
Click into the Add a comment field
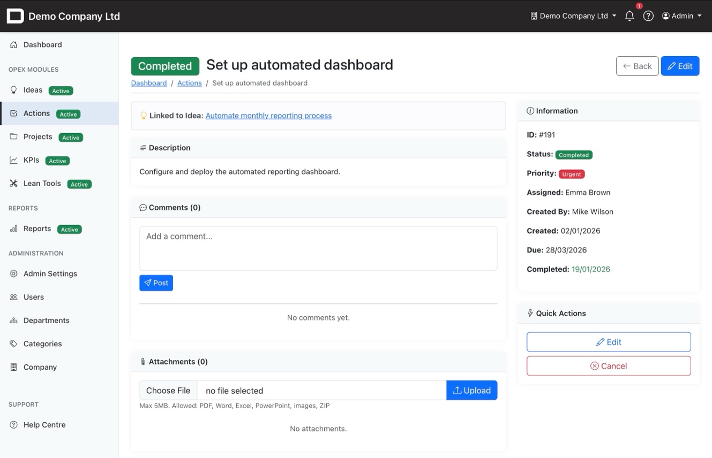pyautogui.click(x=318, y=248)
